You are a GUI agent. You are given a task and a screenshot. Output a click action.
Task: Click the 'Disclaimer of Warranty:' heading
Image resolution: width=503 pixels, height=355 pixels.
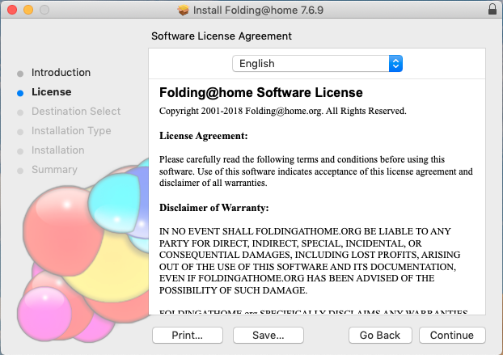point(214,208)
